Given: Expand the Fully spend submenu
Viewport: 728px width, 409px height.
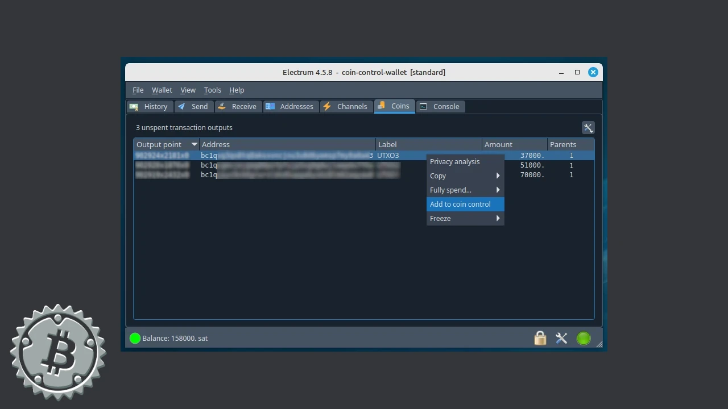Looking at the screenshot, I should pos(465,190).
